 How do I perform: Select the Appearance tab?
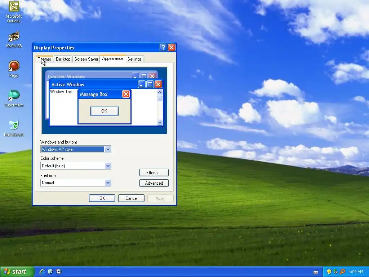[113, 58]
